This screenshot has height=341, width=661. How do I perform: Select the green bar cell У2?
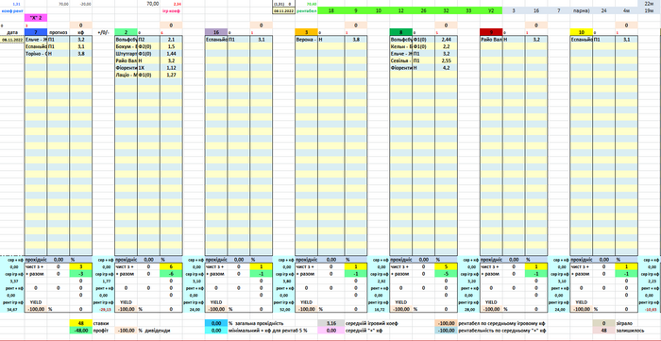[x=491, y=10]
